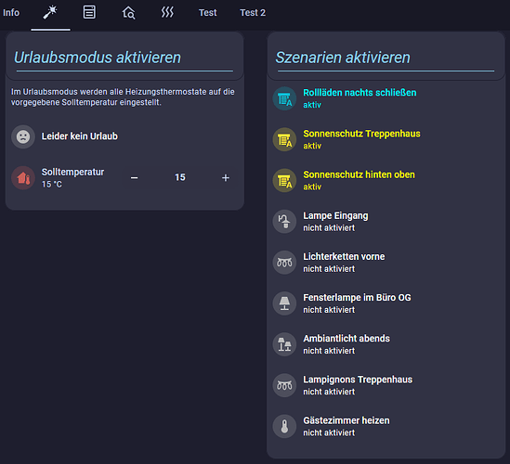510x464 pixels.
Task: Click the 15 °C state text
Action: (x=51, y=185)
